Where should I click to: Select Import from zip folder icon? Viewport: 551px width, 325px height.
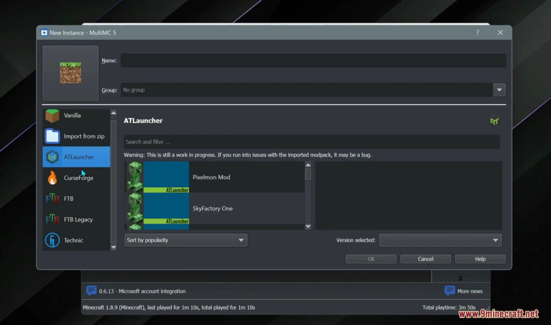click(52, 136)
